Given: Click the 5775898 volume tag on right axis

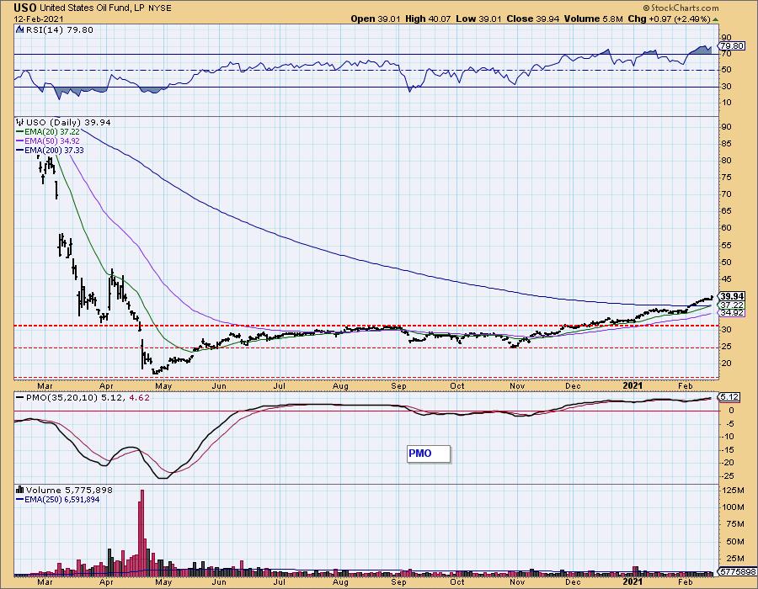Looking at the screenshot, I should (737, 571).
